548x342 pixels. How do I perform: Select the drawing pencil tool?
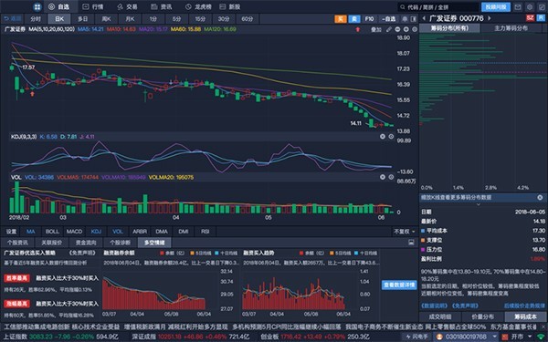[389, 30]
